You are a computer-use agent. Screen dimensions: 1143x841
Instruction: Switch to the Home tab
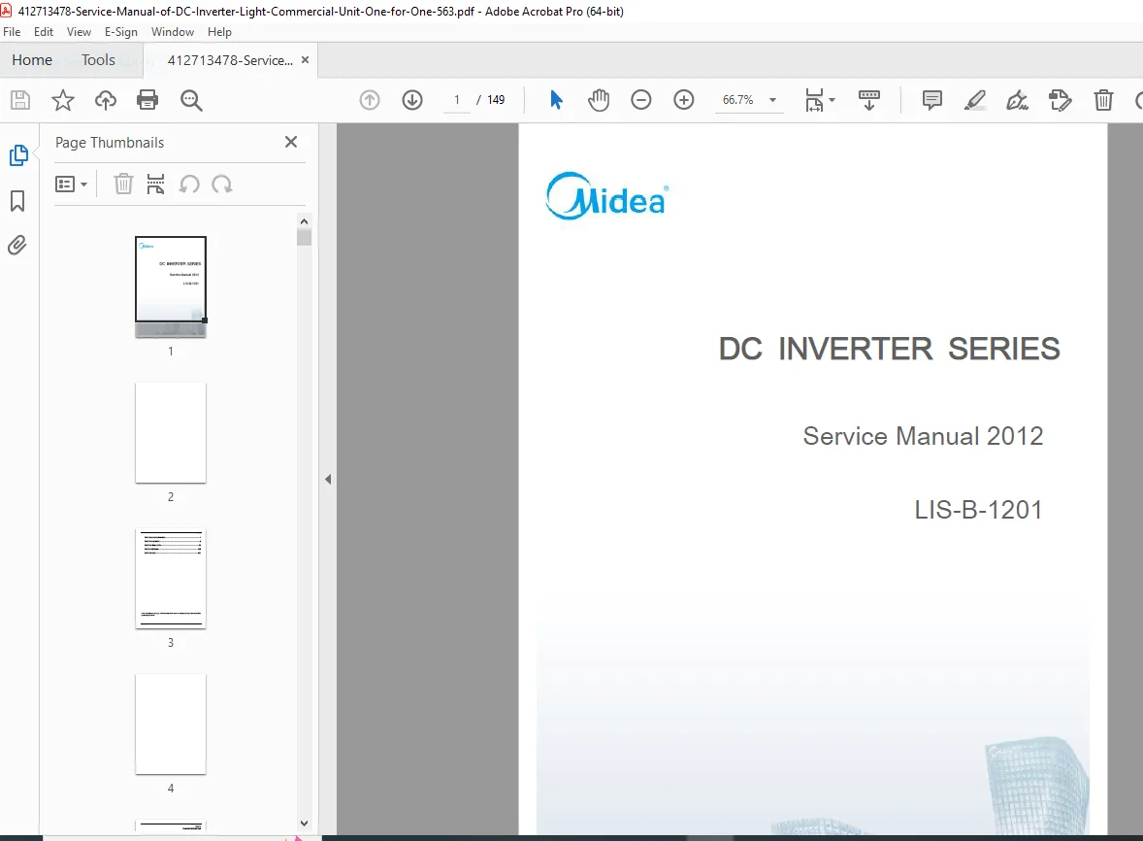(32, 60)
